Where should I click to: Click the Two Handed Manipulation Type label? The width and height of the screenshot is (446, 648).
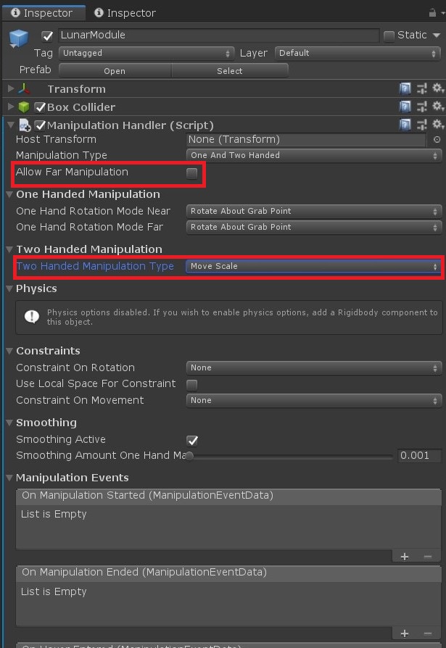(x=95, y=266)
